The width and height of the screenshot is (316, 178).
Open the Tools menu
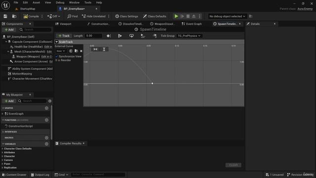coord(88,2)
